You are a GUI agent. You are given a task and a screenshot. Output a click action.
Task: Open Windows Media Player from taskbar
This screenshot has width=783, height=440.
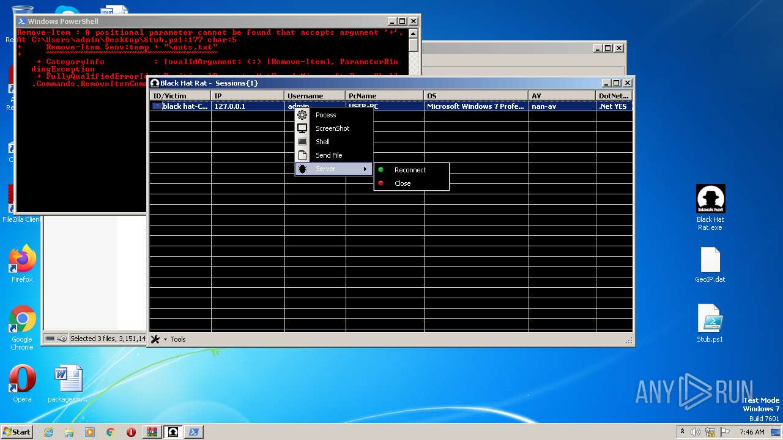pos(90,432)
